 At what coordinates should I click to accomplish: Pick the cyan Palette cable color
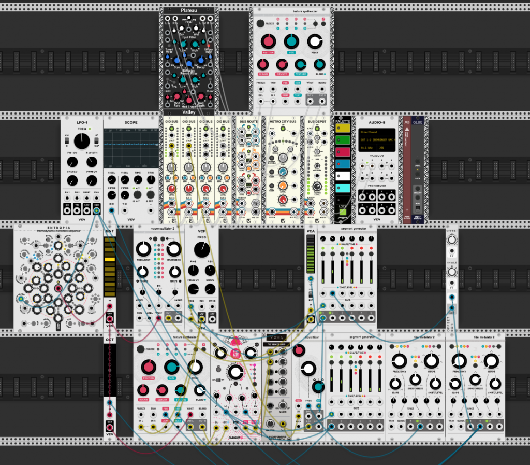343,188
